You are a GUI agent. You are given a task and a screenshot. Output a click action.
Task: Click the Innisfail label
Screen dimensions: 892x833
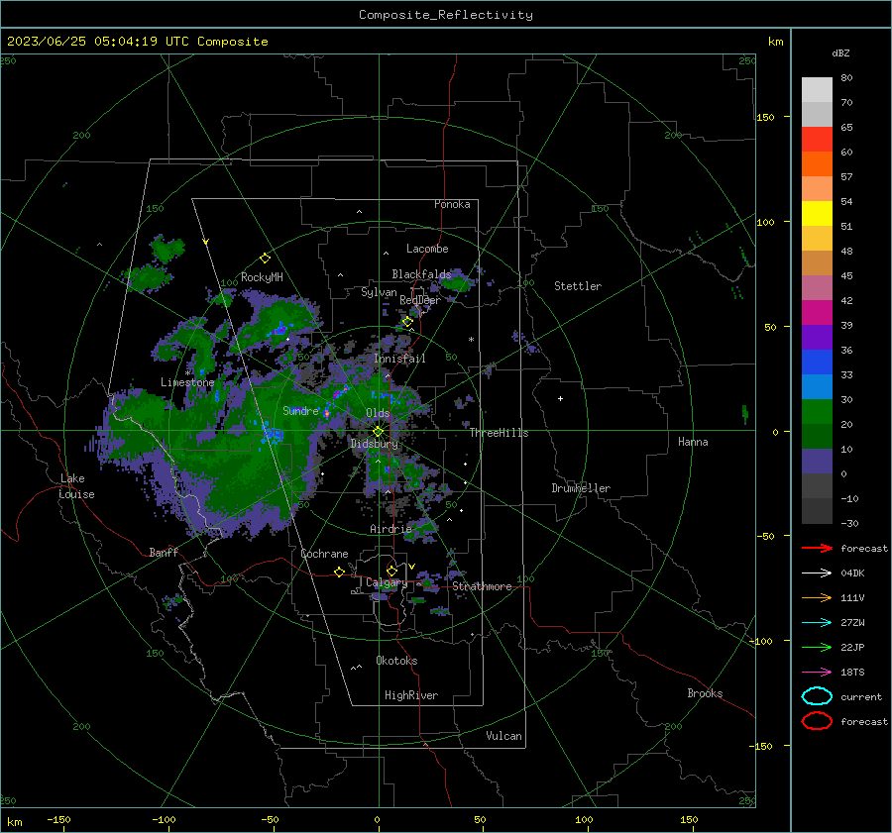[399, 359]
